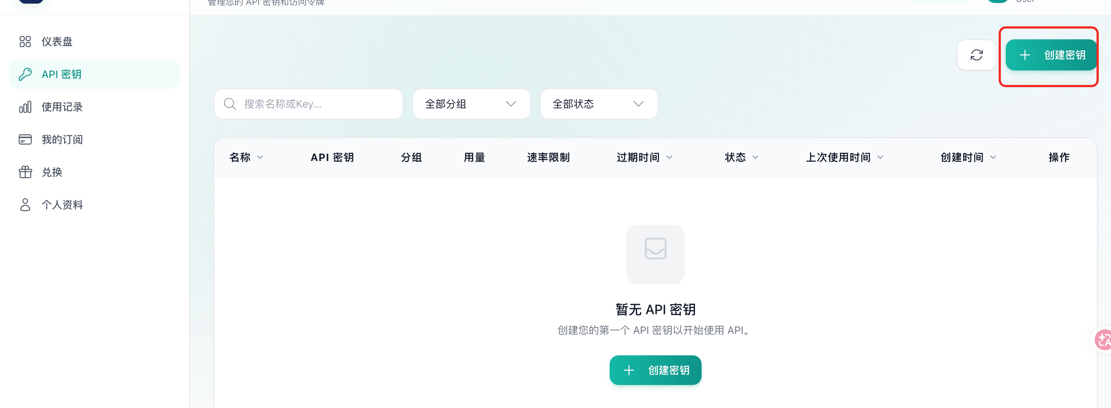Sort by 过期时间 column header arrow
This screenshot has height=408, width=1111.
coord(669,157)
